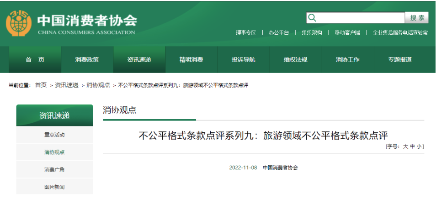Image resolution: width=436 pixels, height=224 pixels.
Task: Open the 投诉导航 navigation item
Action: pos(243,60)
